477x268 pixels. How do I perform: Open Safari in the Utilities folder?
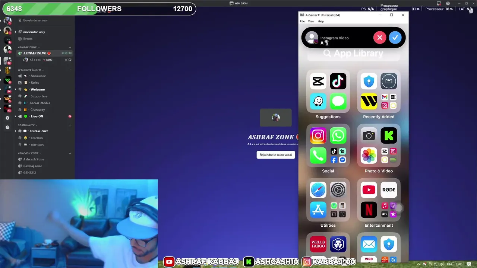point(318,190)
